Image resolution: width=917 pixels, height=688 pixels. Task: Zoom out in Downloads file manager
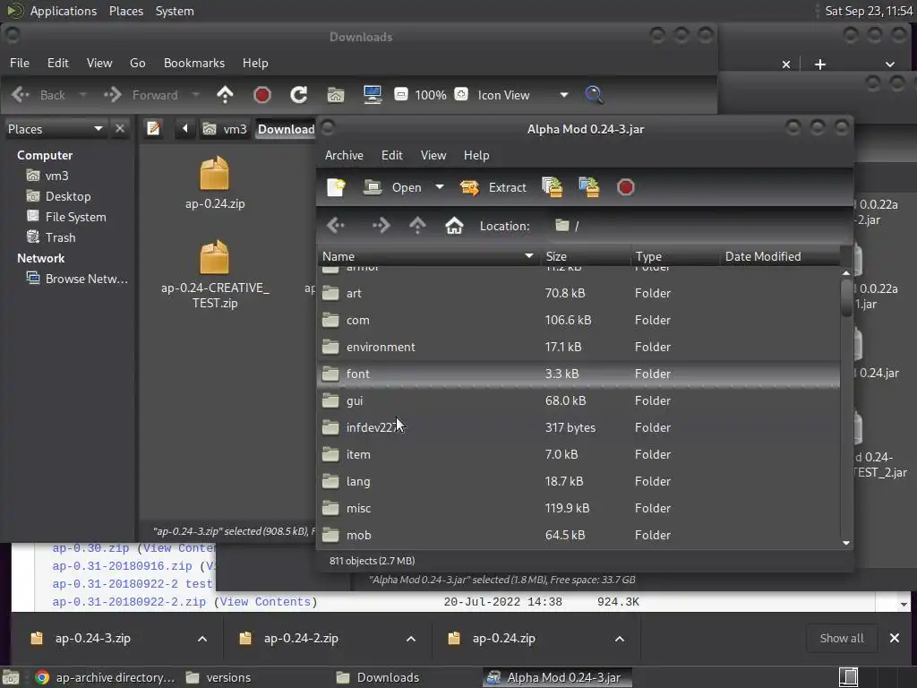[x=400, y=94]
